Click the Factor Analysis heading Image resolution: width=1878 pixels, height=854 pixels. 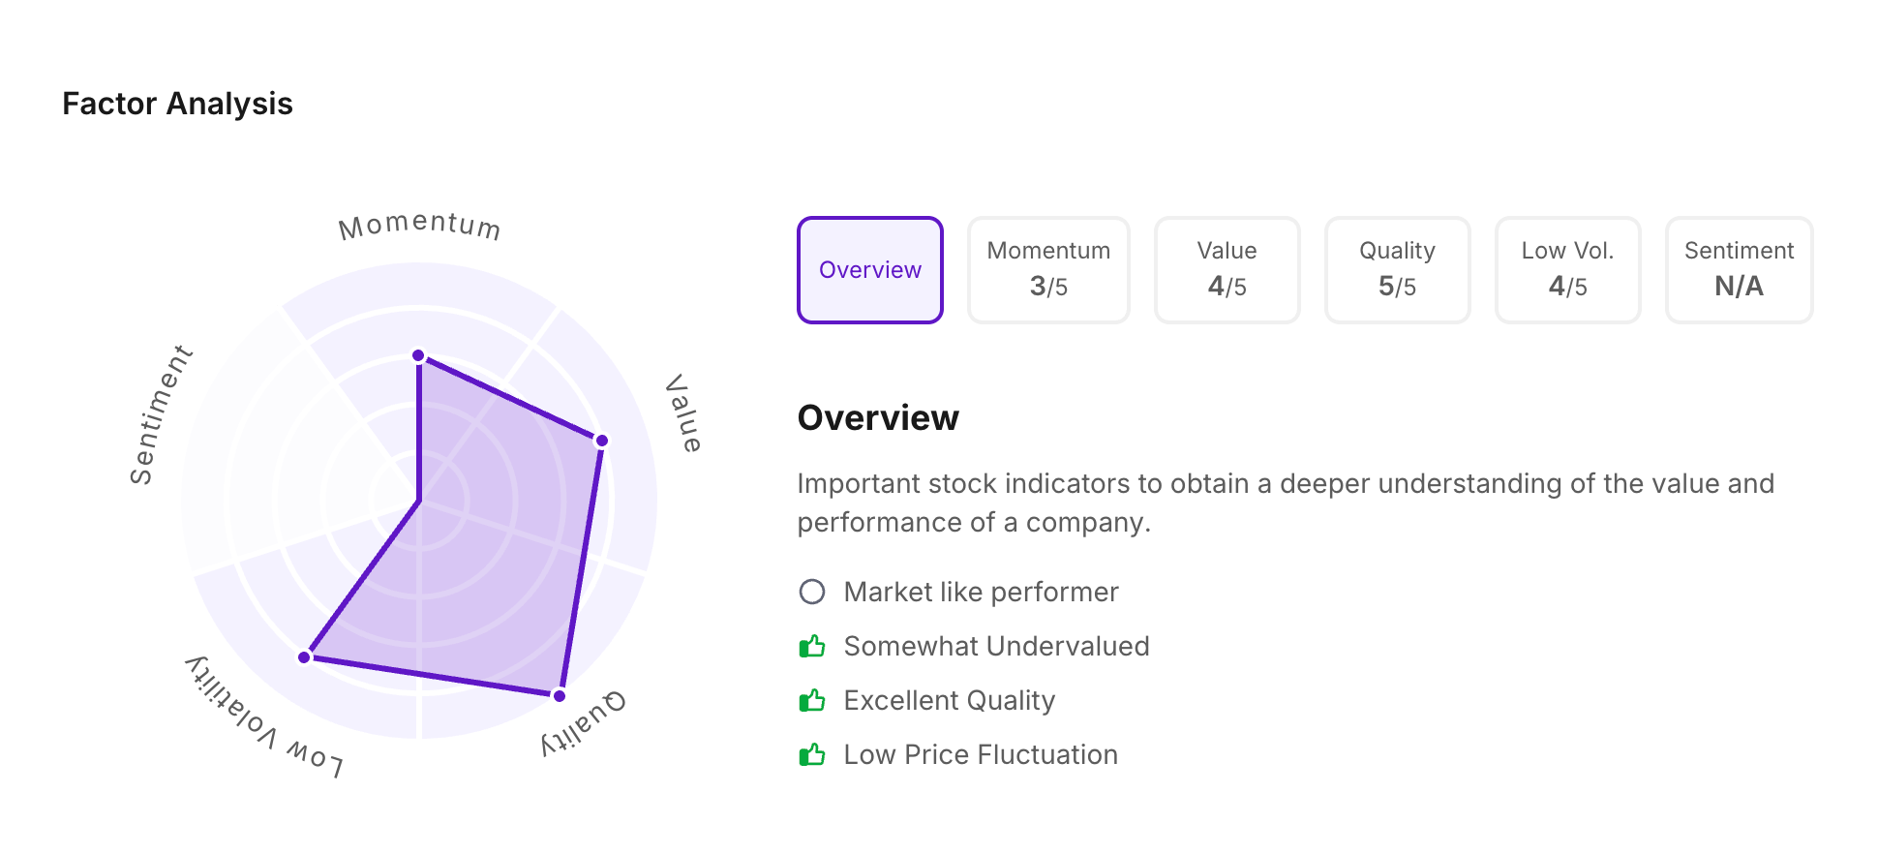[x=177, y=104]
